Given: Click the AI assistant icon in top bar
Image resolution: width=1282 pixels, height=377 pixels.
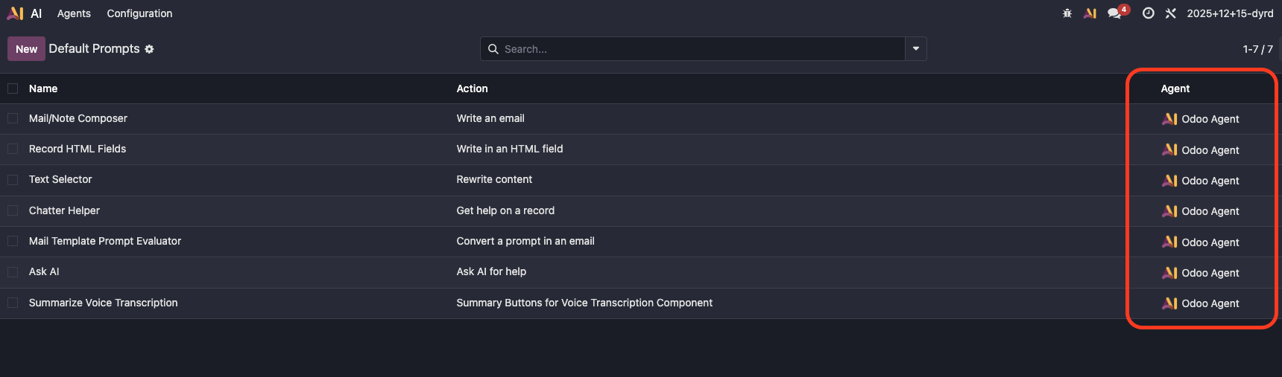Looking at the screenshot, I should [x=1090, y=13].
